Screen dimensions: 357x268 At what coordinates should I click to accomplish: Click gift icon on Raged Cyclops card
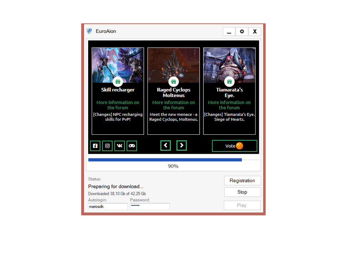[x=174, y=82]
